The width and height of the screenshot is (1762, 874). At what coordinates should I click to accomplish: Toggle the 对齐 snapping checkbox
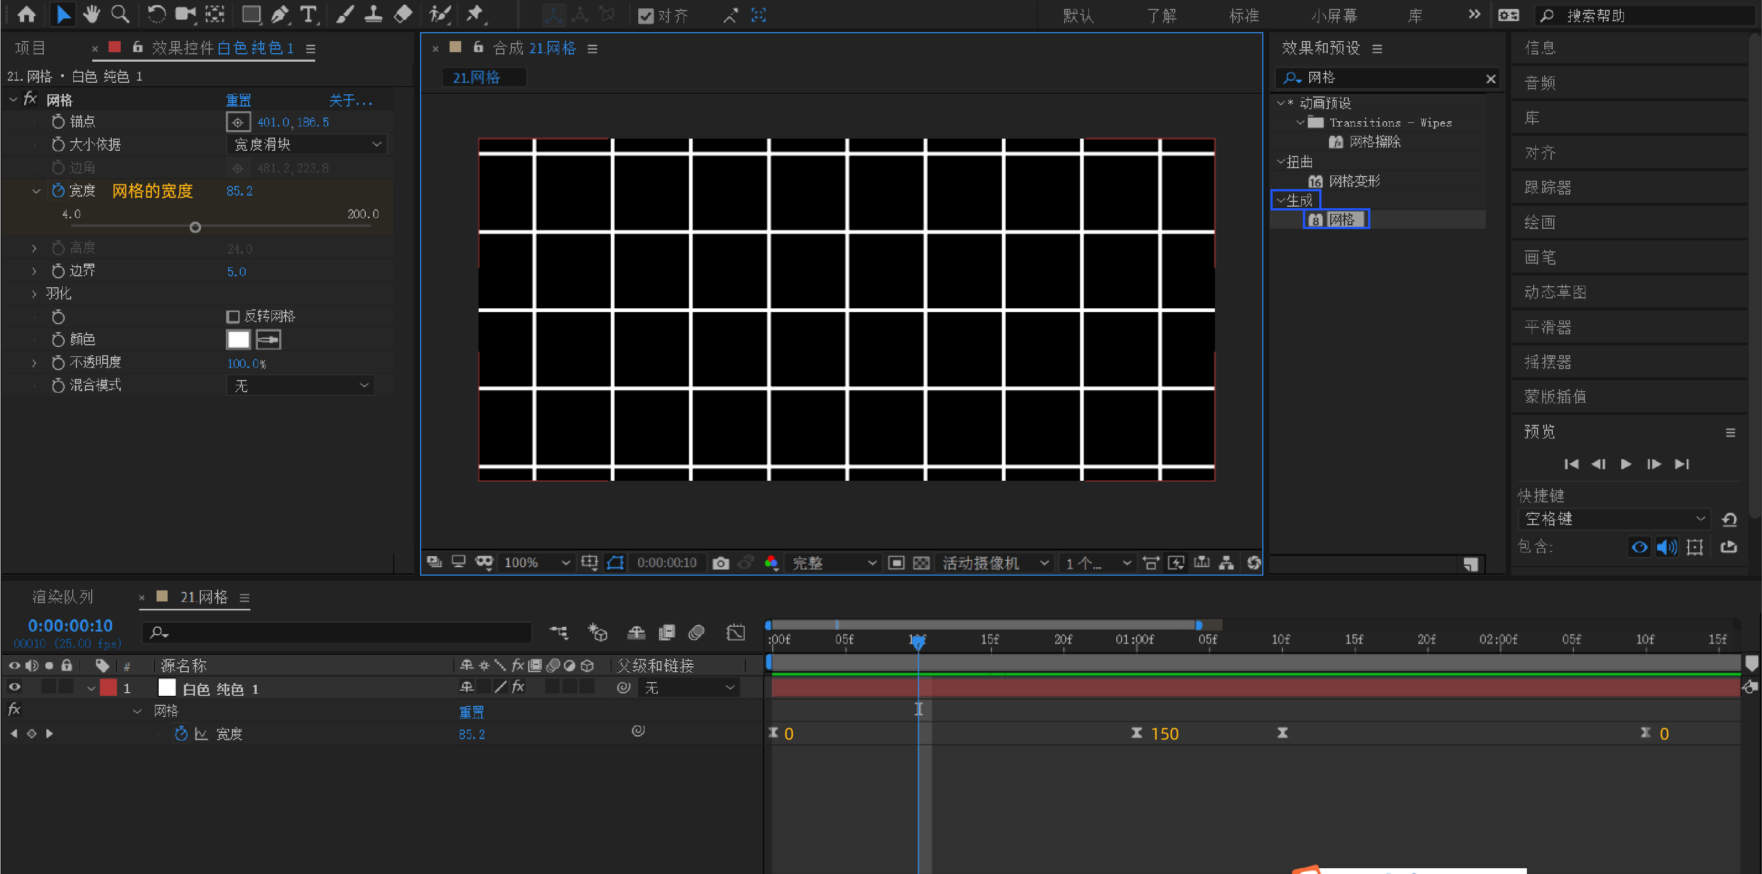click(645, 16)
